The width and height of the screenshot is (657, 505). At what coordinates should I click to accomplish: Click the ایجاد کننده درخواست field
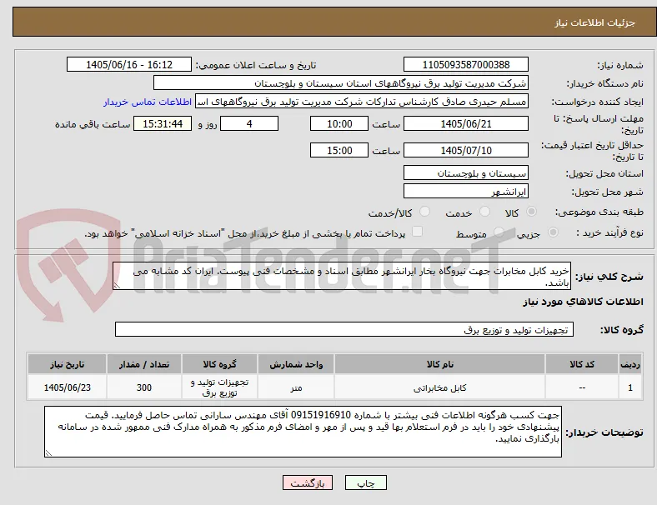pyautogui.click(x=362, y=102)
